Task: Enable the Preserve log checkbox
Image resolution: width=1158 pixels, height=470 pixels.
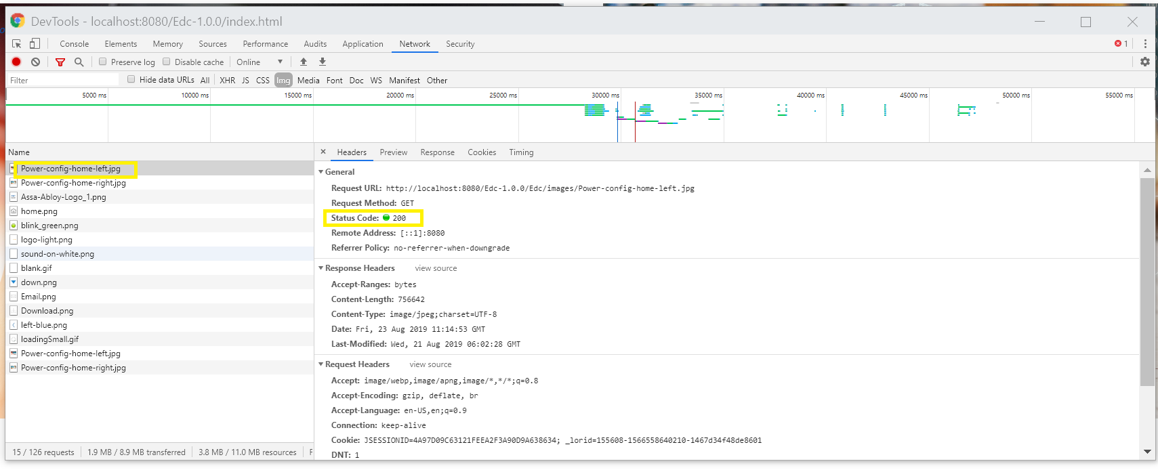Action: pos(103,62)
